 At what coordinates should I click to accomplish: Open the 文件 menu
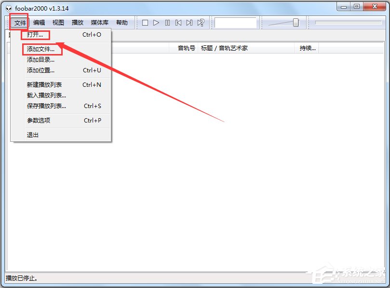(20, 23)
